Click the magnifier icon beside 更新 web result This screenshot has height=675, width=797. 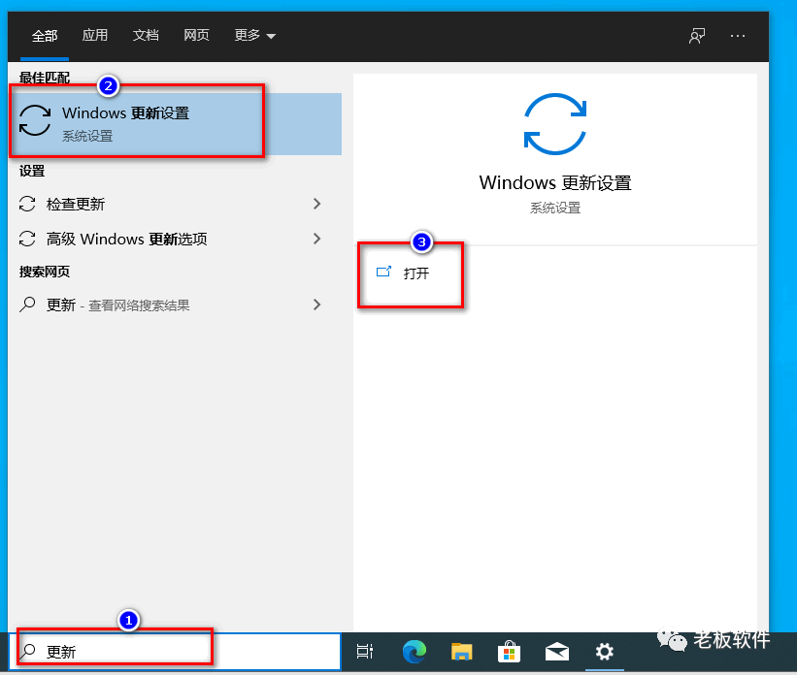27,305
